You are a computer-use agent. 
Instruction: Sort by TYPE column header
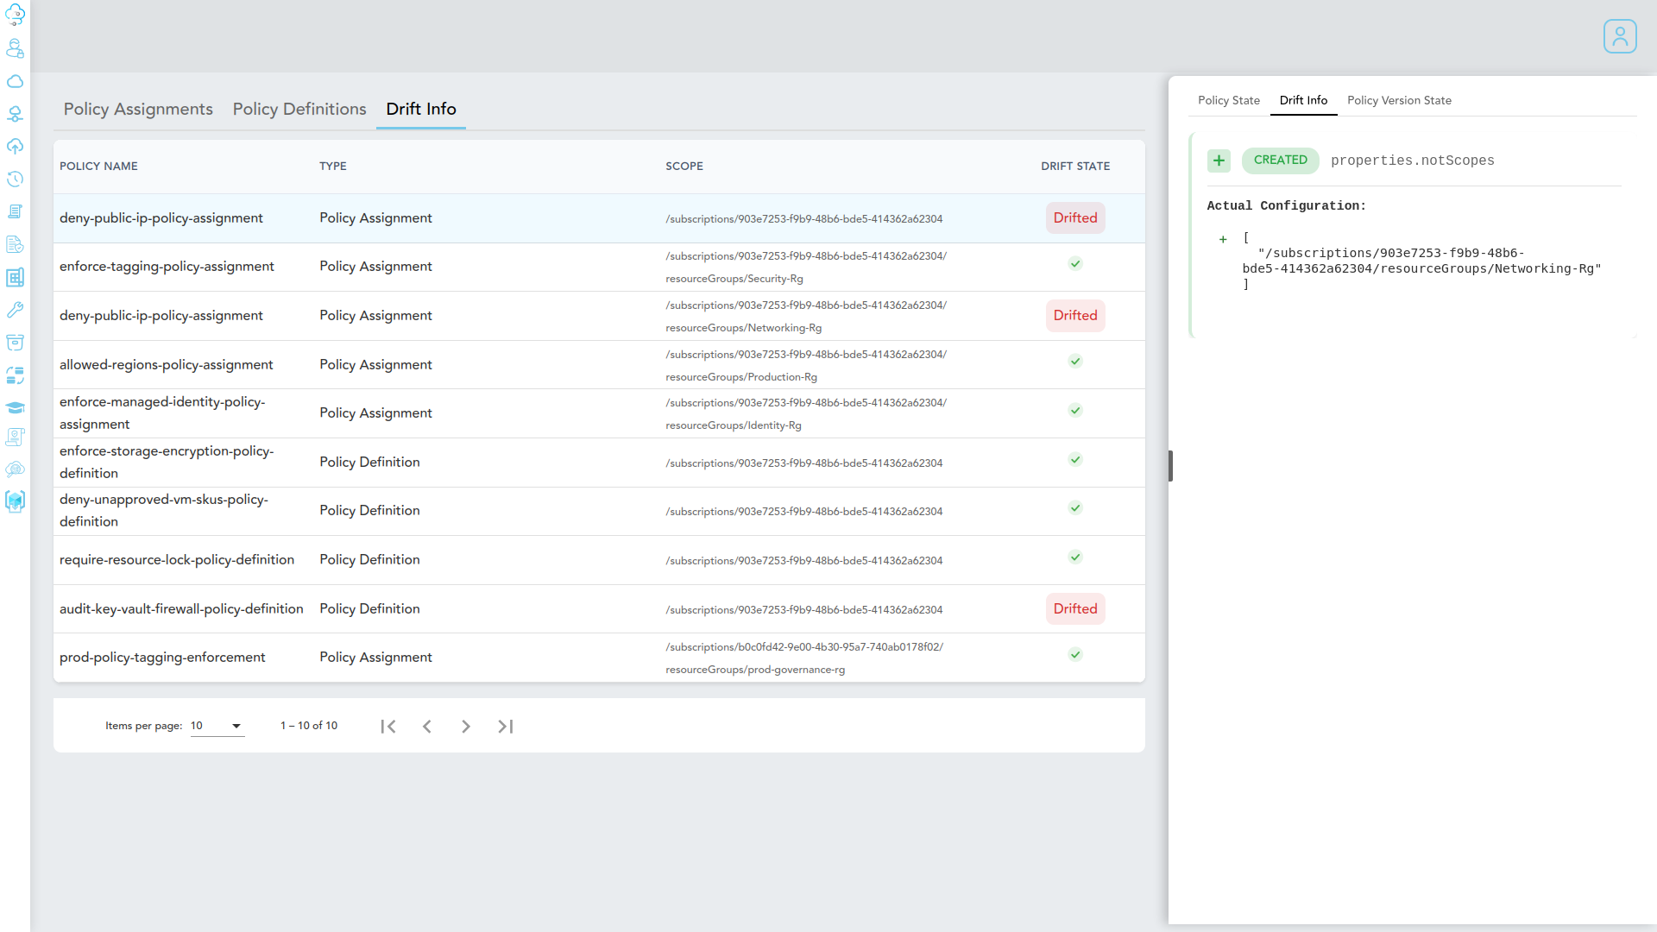(333, 167)
